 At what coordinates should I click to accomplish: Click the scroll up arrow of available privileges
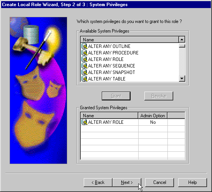pos(182,39)
